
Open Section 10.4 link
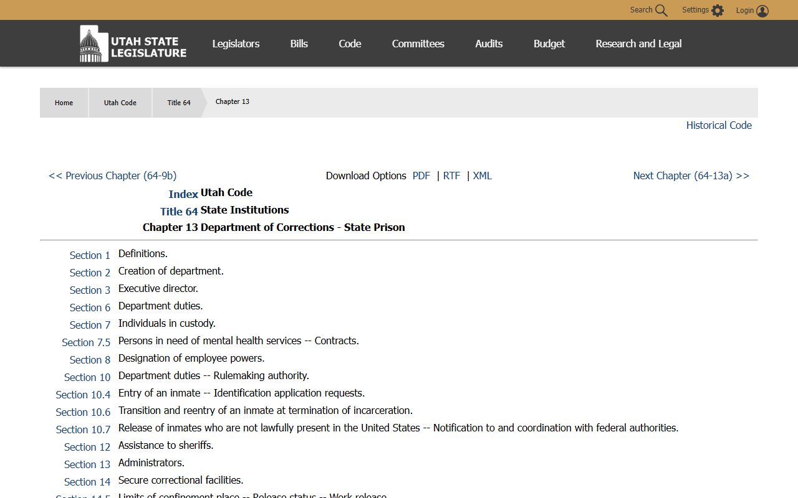point(83,395)
